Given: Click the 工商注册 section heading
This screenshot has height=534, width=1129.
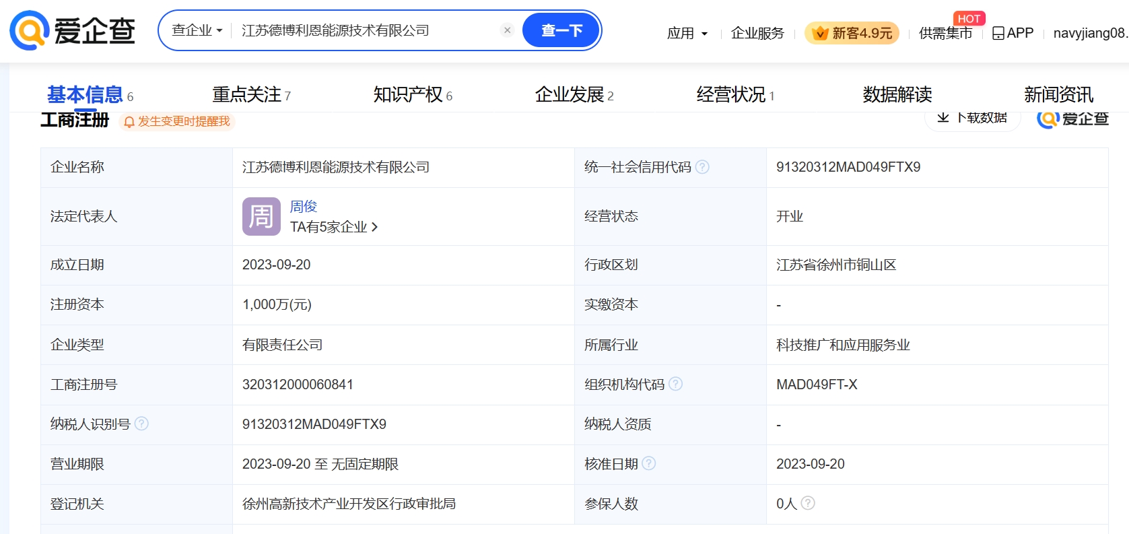Looking at the screenshot, I should tap(74, 120).
